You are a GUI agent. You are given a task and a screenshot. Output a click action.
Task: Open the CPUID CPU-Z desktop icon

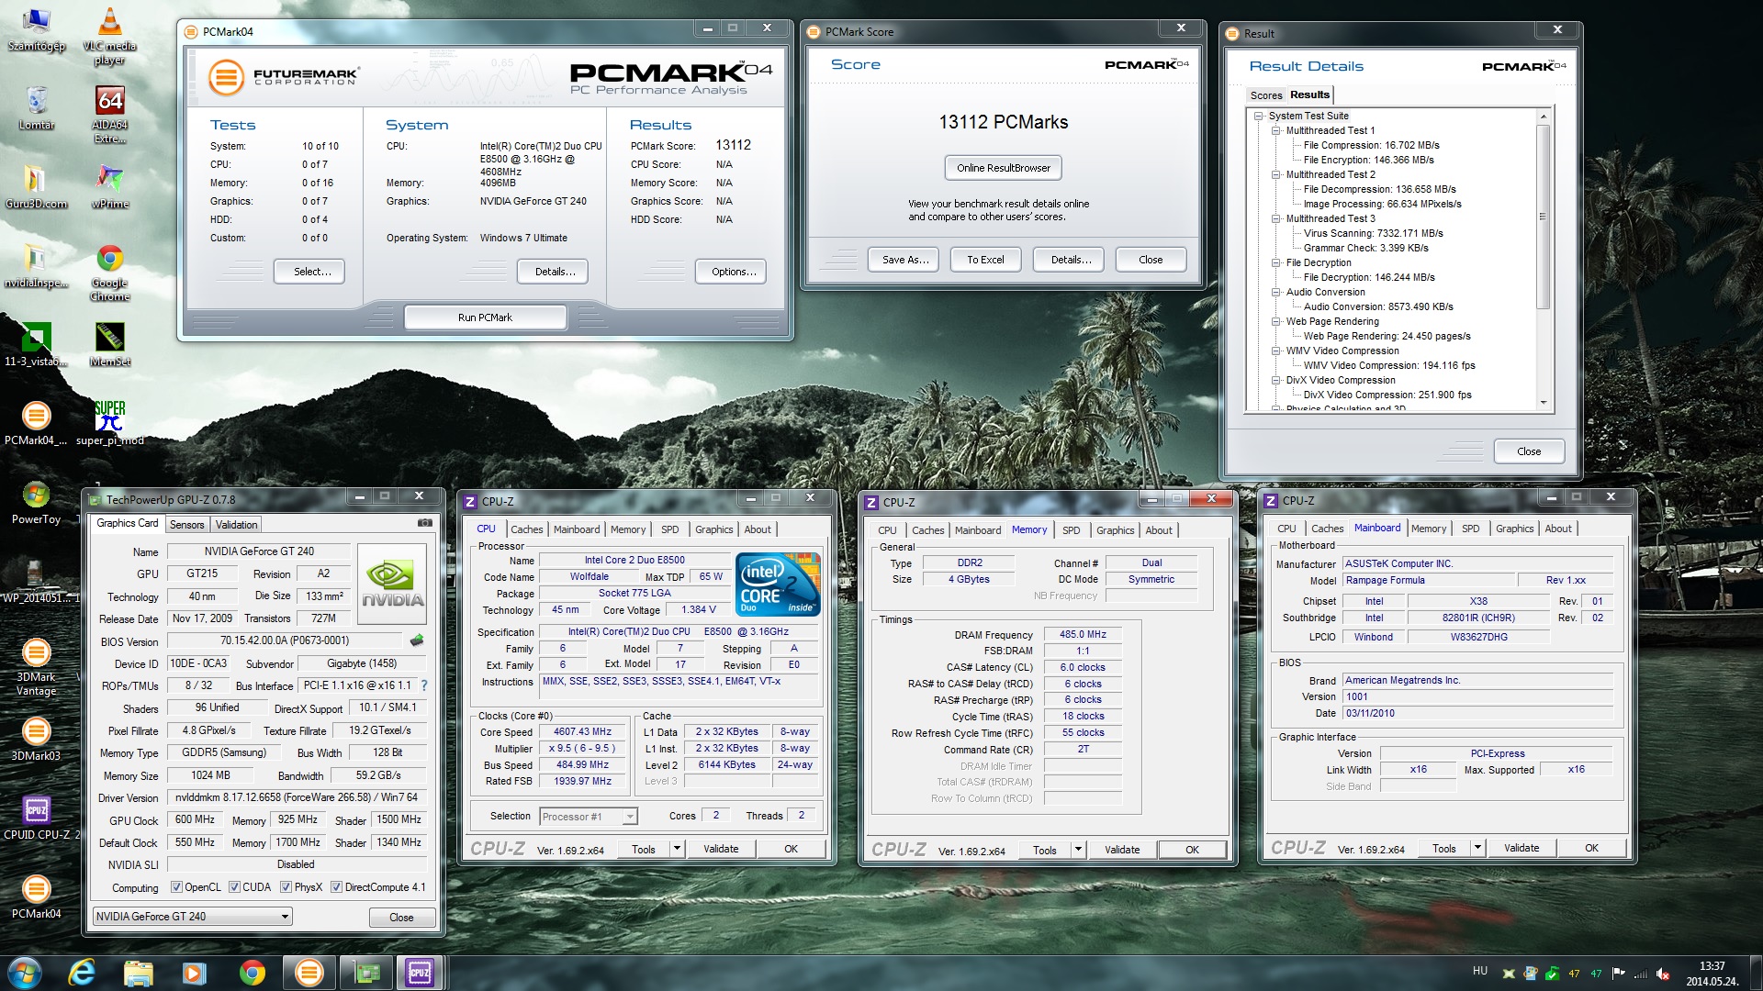pyautogui.click(x=37, y=818)
